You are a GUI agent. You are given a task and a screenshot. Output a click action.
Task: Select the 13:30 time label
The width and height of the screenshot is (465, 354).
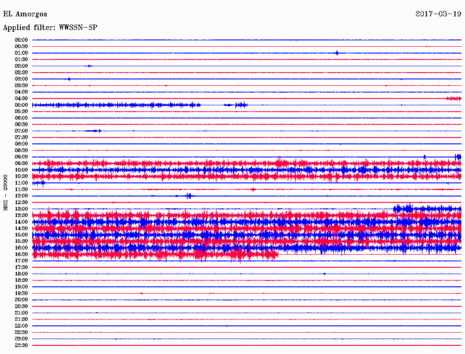click(21, 215)
